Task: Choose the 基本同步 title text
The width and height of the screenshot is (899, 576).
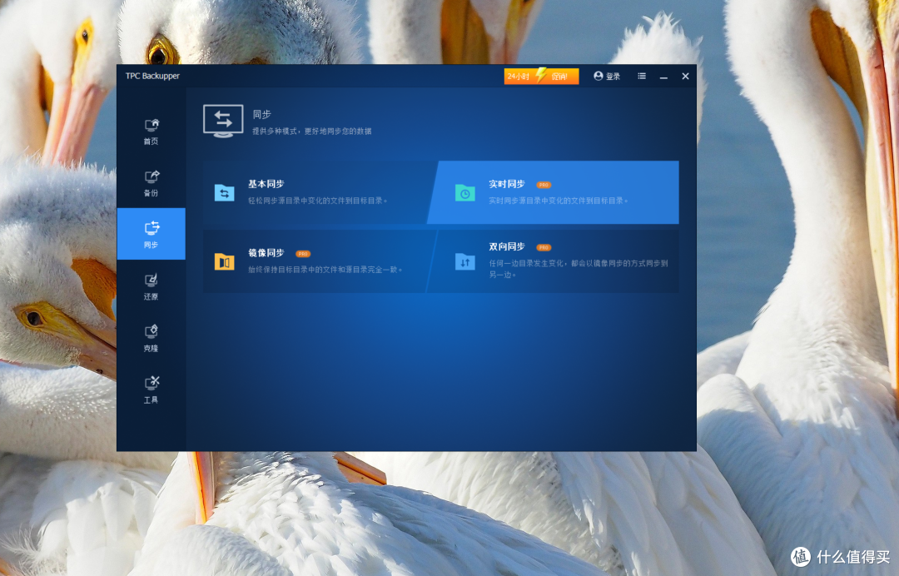Action: click(266, 184)
